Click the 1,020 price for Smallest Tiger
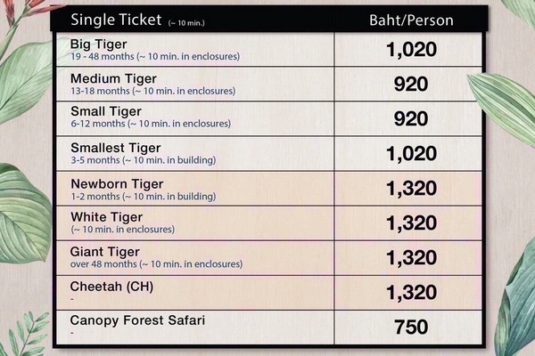The image size is (535, 356). pyautogui.click(x=411, y=154)
